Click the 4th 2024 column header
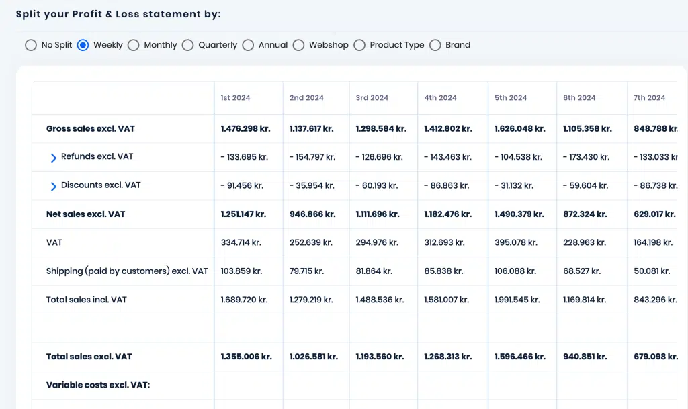Screen dimensions: 688x409 click(x=440, y=98)
